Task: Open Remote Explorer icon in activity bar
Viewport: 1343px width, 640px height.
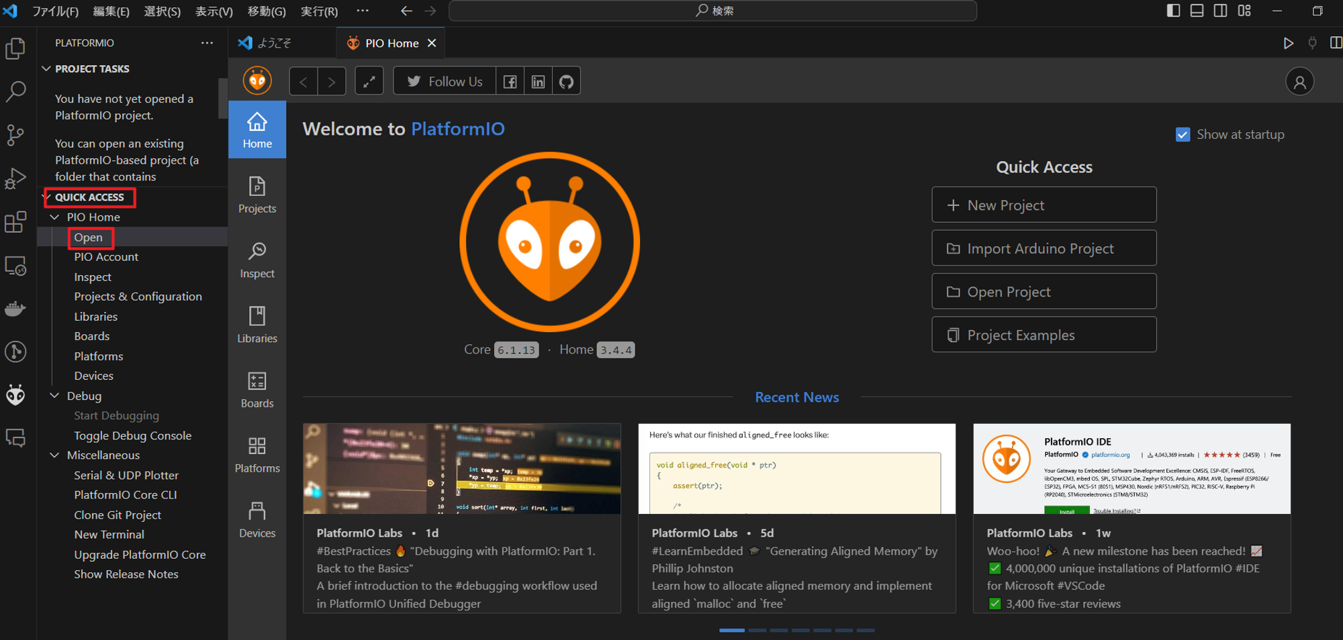Action: tap(15, 266)
